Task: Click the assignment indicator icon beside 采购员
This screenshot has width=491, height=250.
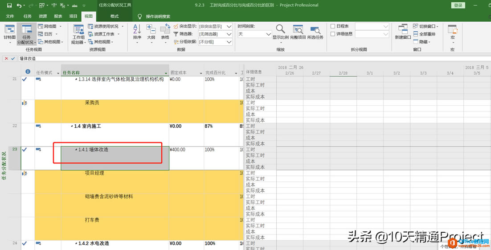Action: [x=25, y=103]
